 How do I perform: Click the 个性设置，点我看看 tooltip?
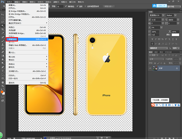pos(160,100)
